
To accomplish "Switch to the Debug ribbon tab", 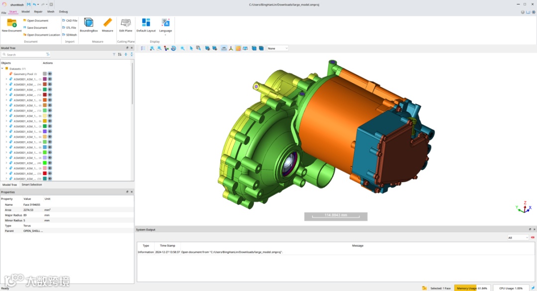I will coord(63,11).
